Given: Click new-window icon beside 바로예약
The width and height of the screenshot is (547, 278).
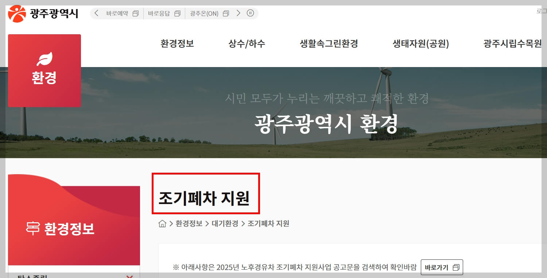Looking at the screenshot, I should [x=136, y=13].
